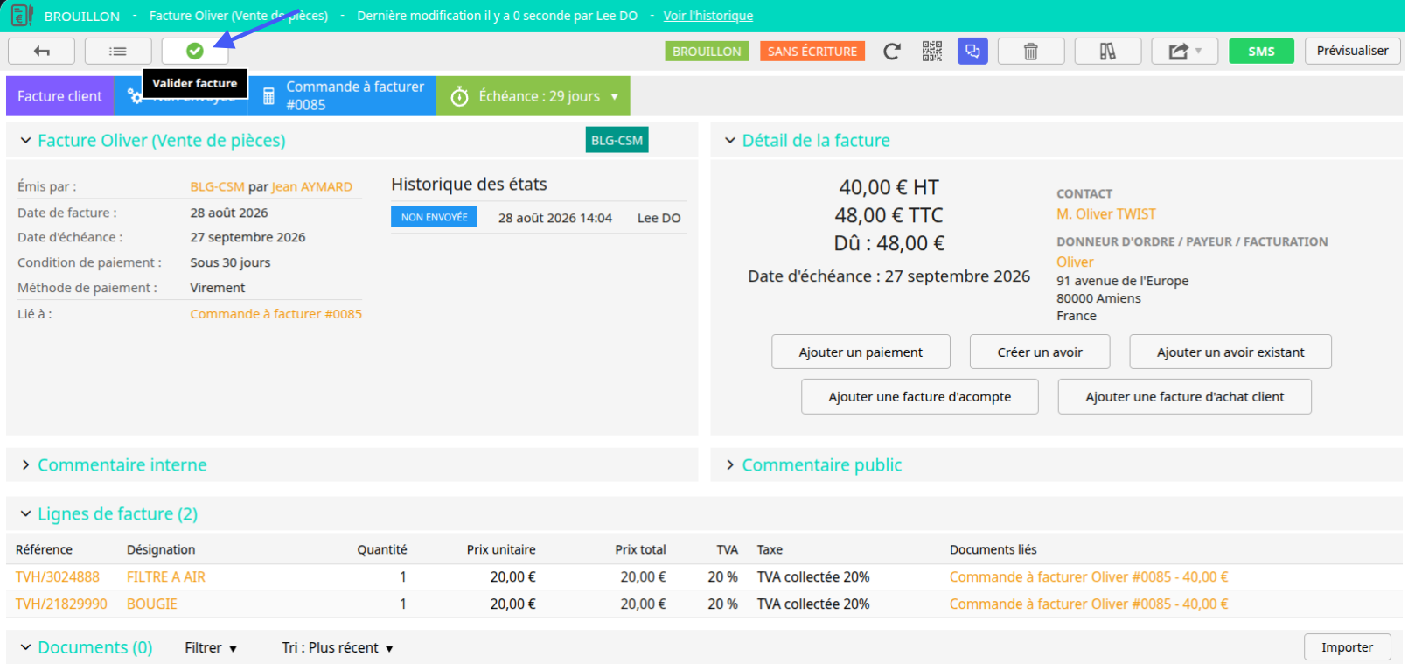
Task: Click the orange SANS ÉCRITURE badge
Action: click(812, 52)
